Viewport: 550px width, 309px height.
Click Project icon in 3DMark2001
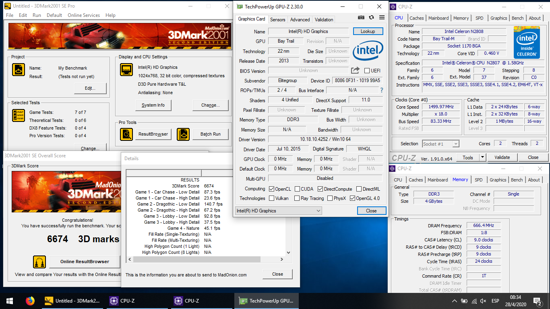19,70
